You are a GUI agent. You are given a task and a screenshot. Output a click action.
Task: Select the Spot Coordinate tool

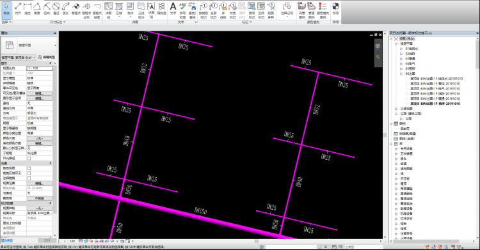pyautogui.click(x=86, y=10)
